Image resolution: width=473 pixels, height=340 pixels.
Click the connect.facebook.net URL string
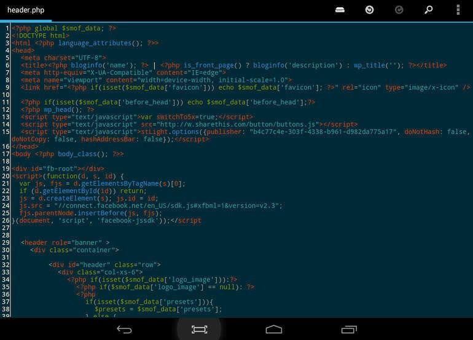tap(166, 205)
